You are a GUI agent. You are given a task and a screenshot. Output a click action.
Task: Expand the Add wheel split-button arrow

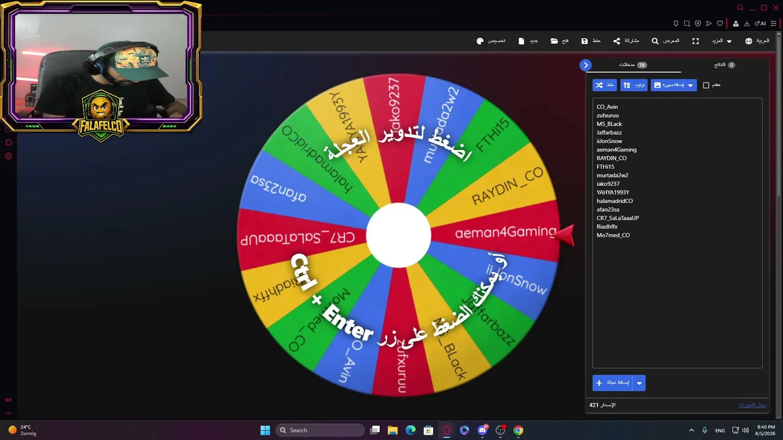pyautogui.click(x=639, y=383)
